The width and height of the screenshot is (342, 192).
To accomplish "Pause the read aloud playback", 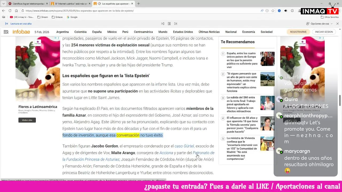I will (x=169, y=24).
